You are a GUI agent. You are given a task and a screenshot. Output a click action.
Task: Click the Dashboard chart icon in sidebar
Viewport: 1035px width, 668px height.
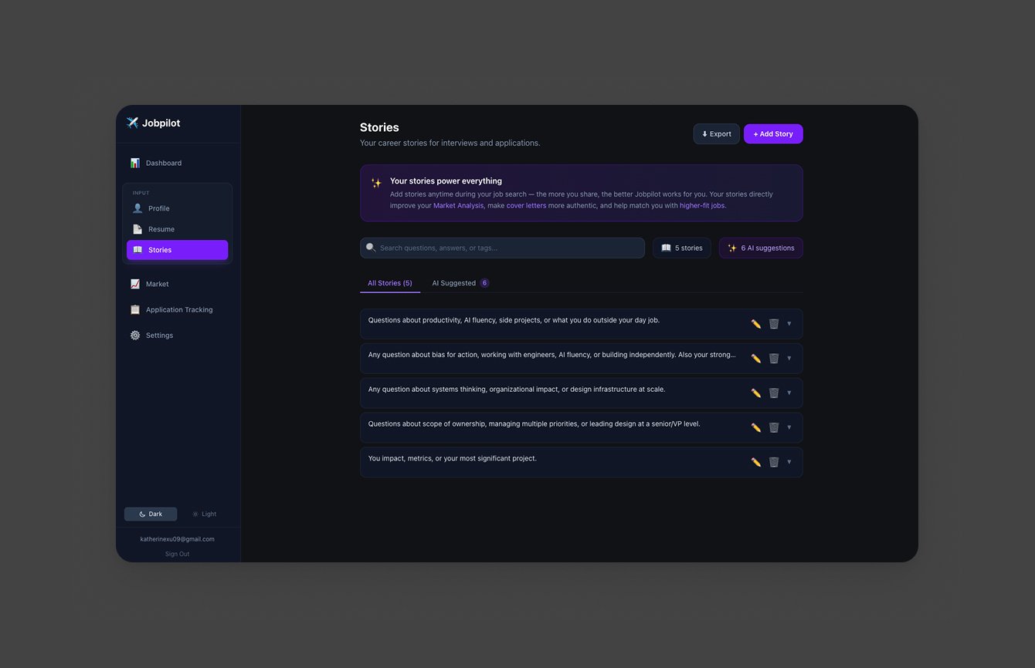click(135, 163)
